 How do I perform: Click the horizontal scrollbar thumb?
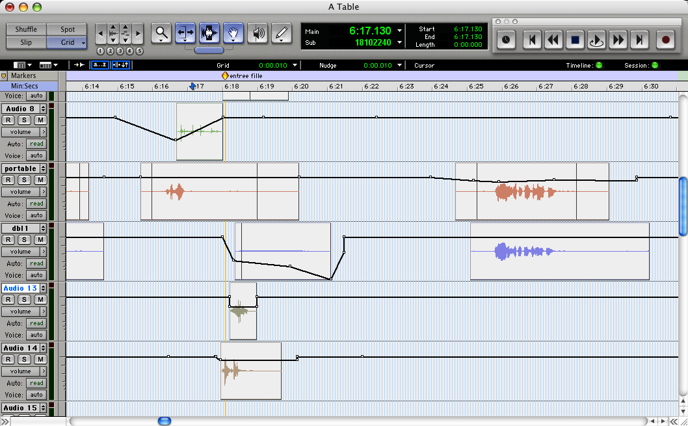pos(165,421)
